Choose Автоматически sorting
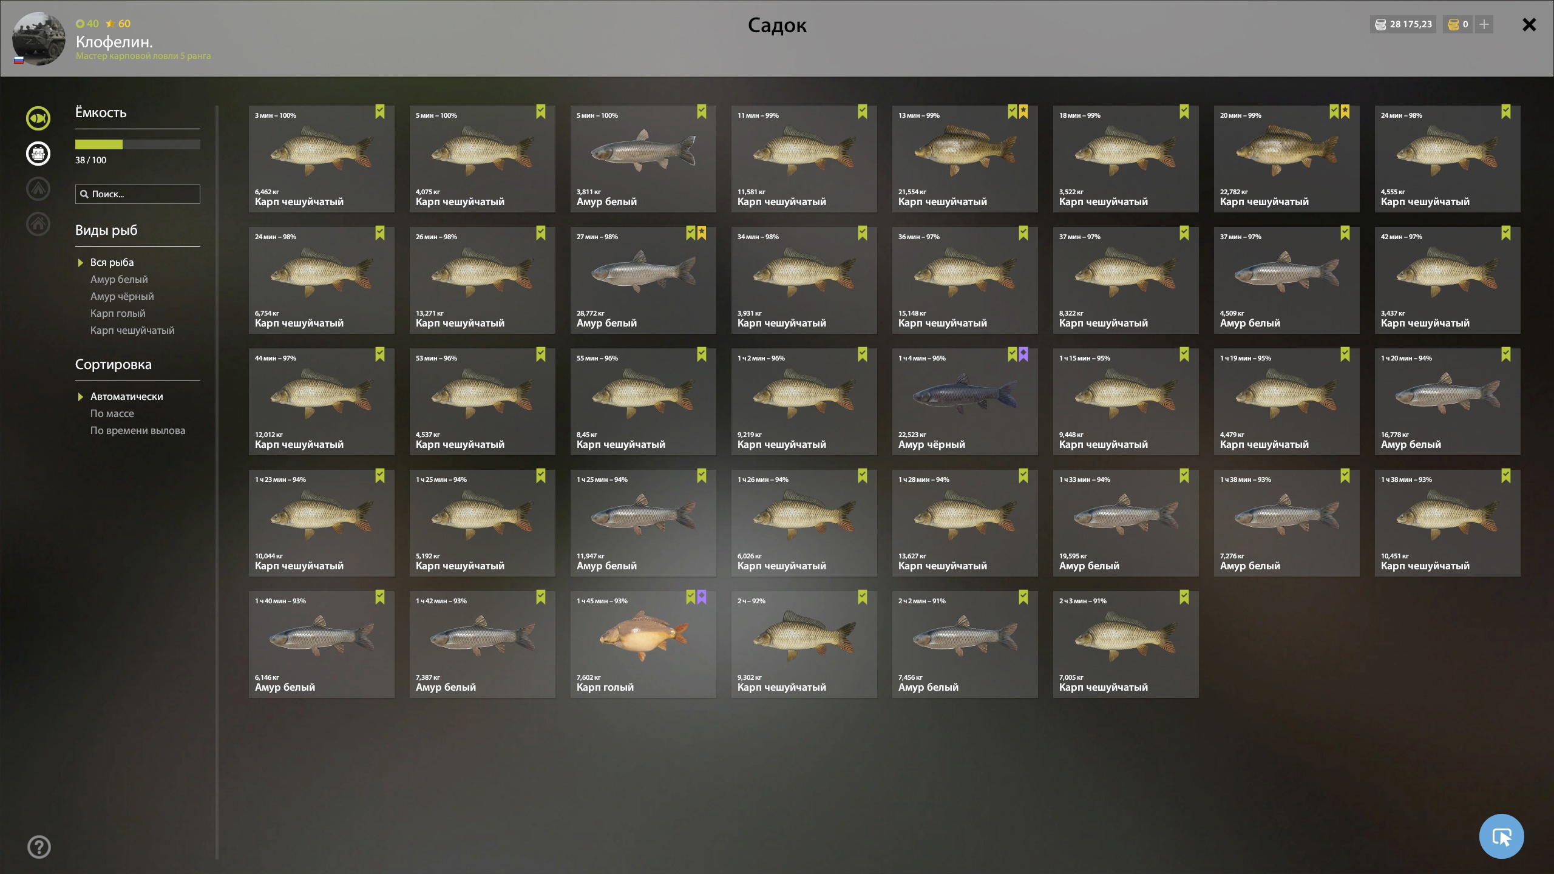The width and height of the screenshot is (1554, 874). [127, 396]
